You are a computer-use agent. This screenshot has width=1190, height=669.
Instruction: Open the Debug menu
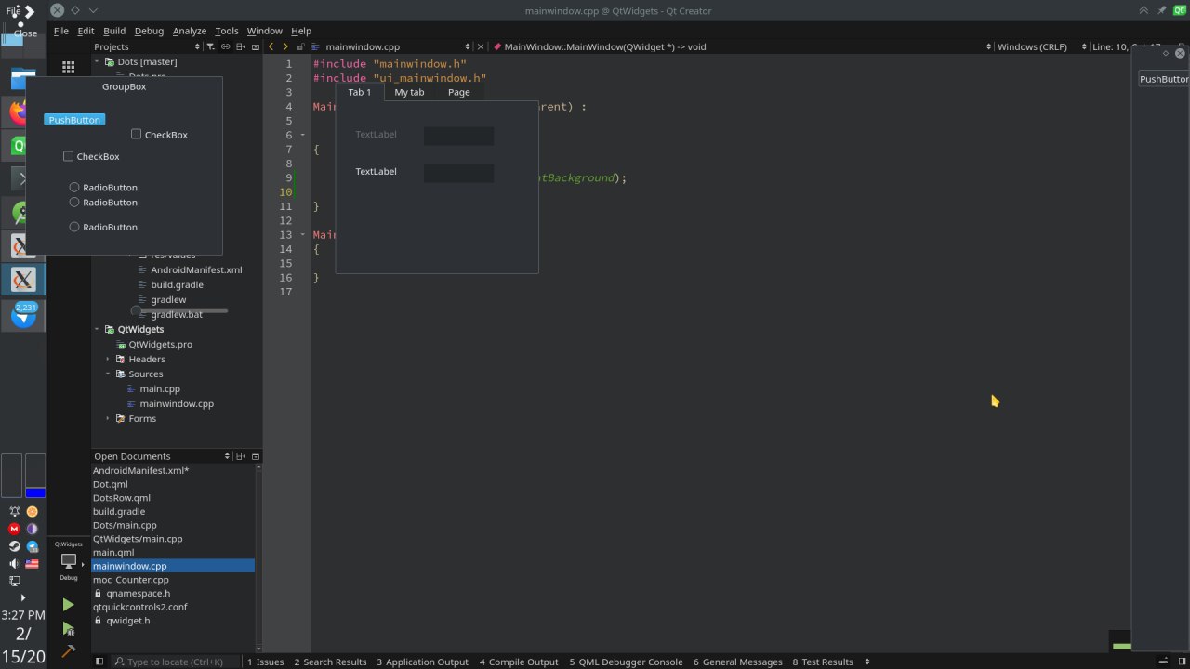(x=149, y=31)
